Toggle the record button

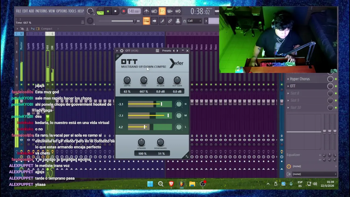pos(124,11)
